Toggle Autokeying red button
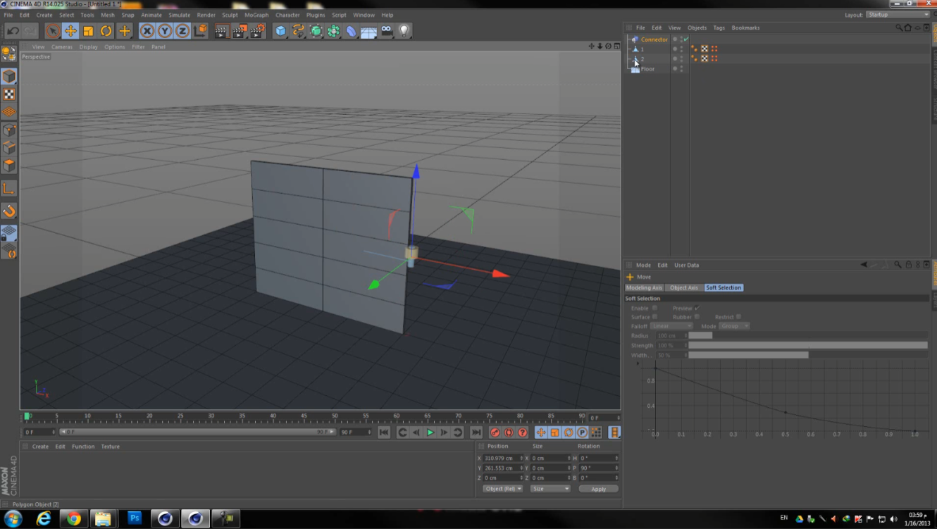This screenshot has height=529, width=937. tap(509, 432)
